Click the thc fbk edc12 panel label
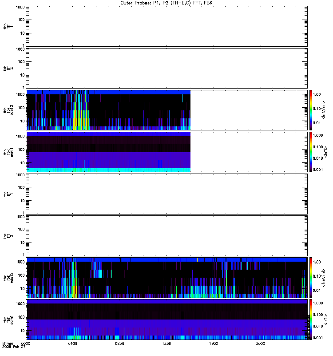The height and width of the screenshot is (356, 333). 8,278
